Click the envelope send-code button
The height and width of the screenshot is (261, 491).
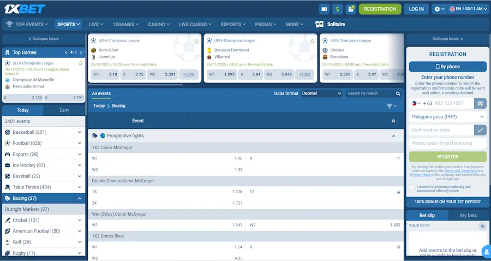[x=480, y=103]
